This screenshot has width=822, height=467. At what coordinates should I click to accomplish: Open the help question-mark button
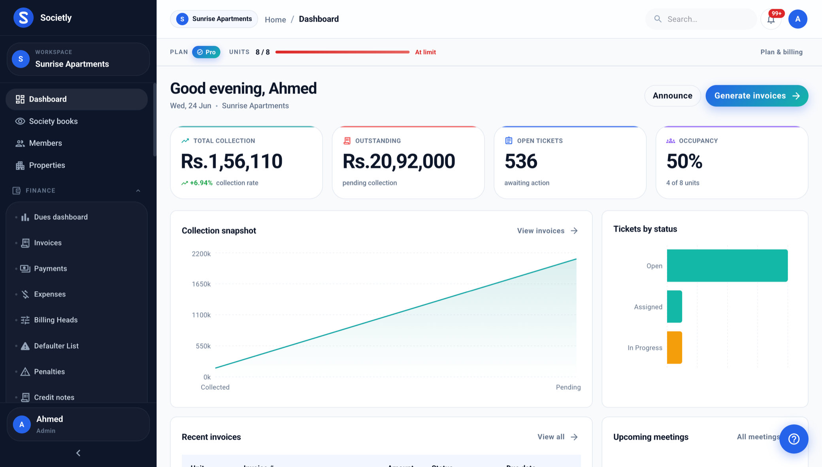[794, 439]
